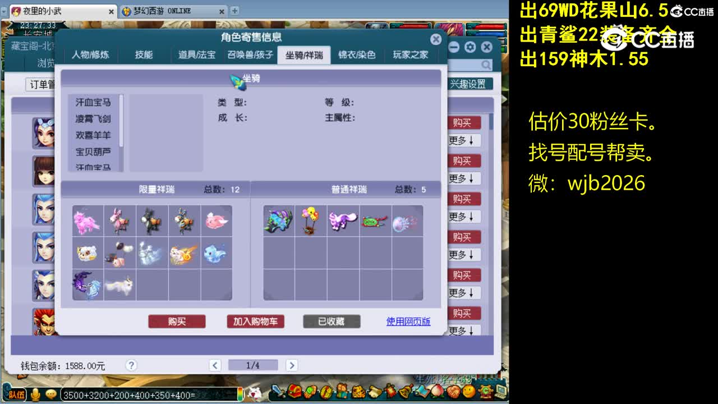Select the black donkey limited mount
The image size is (718, 404).
tap(152, 221)
